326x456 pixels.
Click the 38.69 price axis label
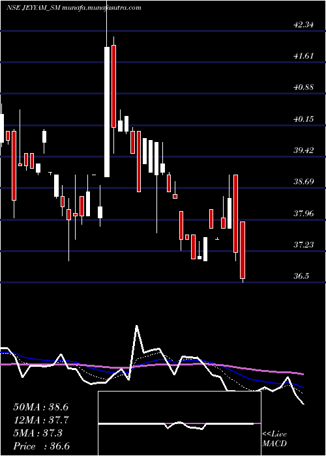click(x=304, y=182)
